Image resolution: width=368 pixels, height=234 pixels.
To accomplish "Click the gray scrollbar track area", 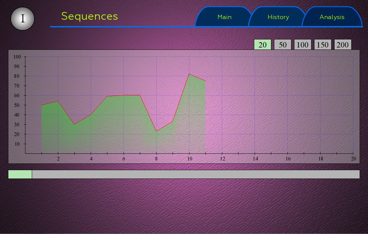I will point(196,174).
